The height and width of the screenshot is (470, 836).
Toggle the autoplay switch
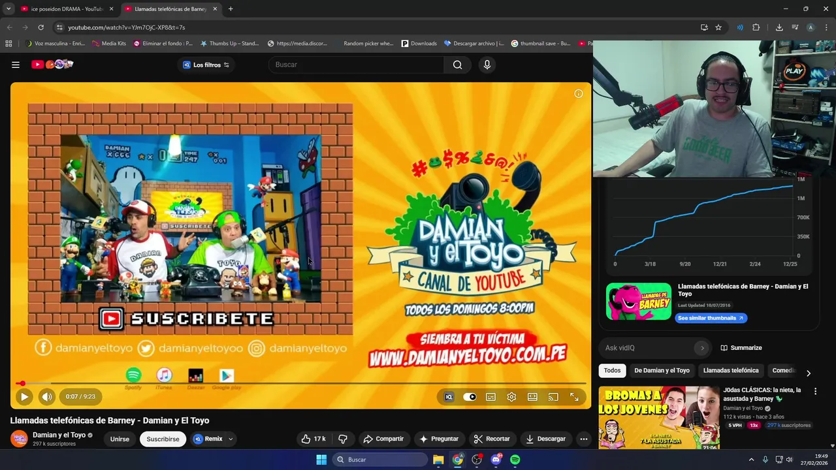470,396
